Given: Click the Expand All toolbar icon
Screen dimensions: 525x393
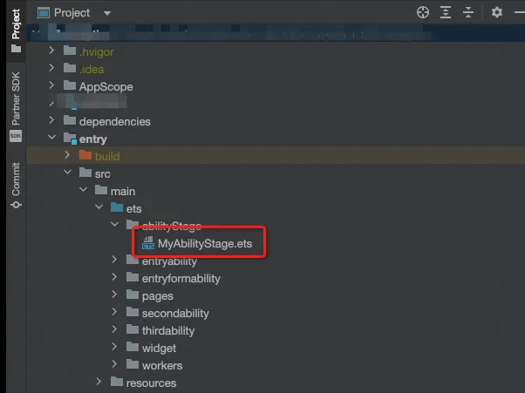Looking at the screenshot, I should tap(446, 12).
